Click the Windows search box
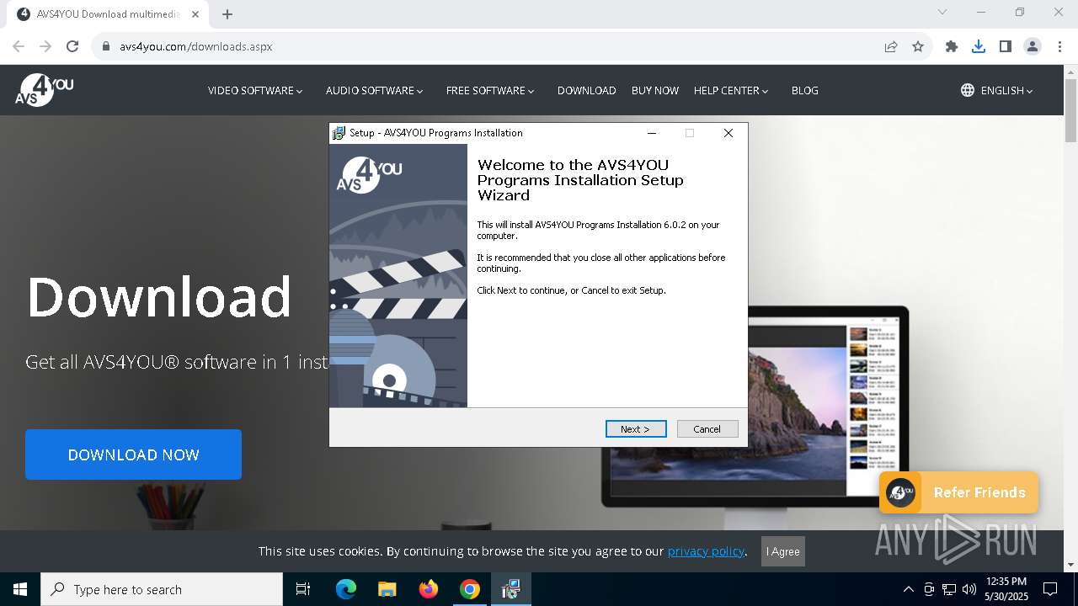1078x606 pixels. click(x=162, y=589)
